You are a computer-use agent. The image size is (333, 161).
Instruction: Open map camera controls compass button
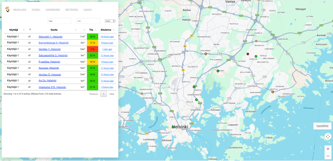(x=328, y=136)
